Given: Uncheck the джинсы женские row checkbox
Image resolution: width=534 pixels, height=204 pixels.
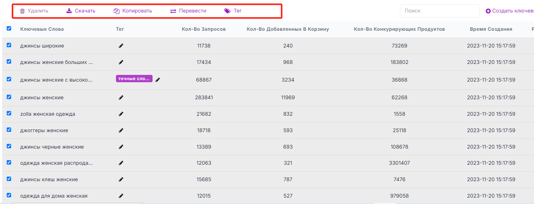Looking at the screenshot, I should pos(9,97).
